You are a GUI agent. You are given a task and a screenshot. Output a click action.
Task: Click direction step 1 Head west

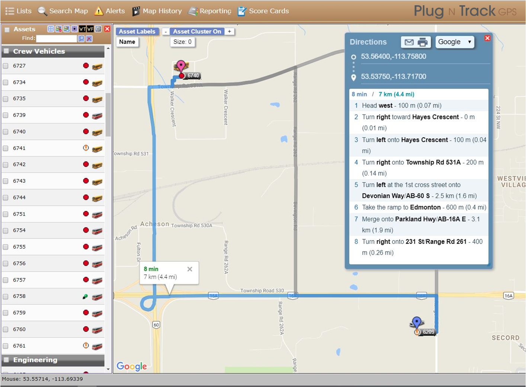419,106
